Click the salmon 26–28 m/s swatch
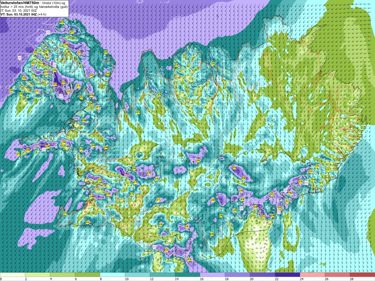 tap(337, 275)
